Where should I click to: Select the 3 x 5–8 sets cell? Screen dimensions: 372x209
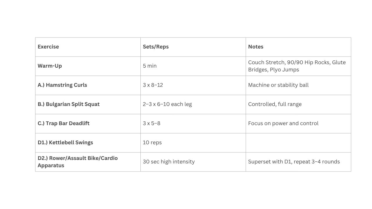tap(152, 123)
